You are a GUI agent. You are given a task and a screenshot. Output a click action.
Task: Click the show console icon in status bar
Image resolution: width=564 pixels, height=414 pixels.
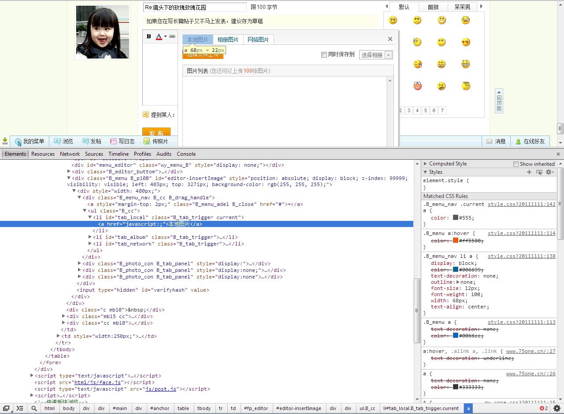coord(20,408)
